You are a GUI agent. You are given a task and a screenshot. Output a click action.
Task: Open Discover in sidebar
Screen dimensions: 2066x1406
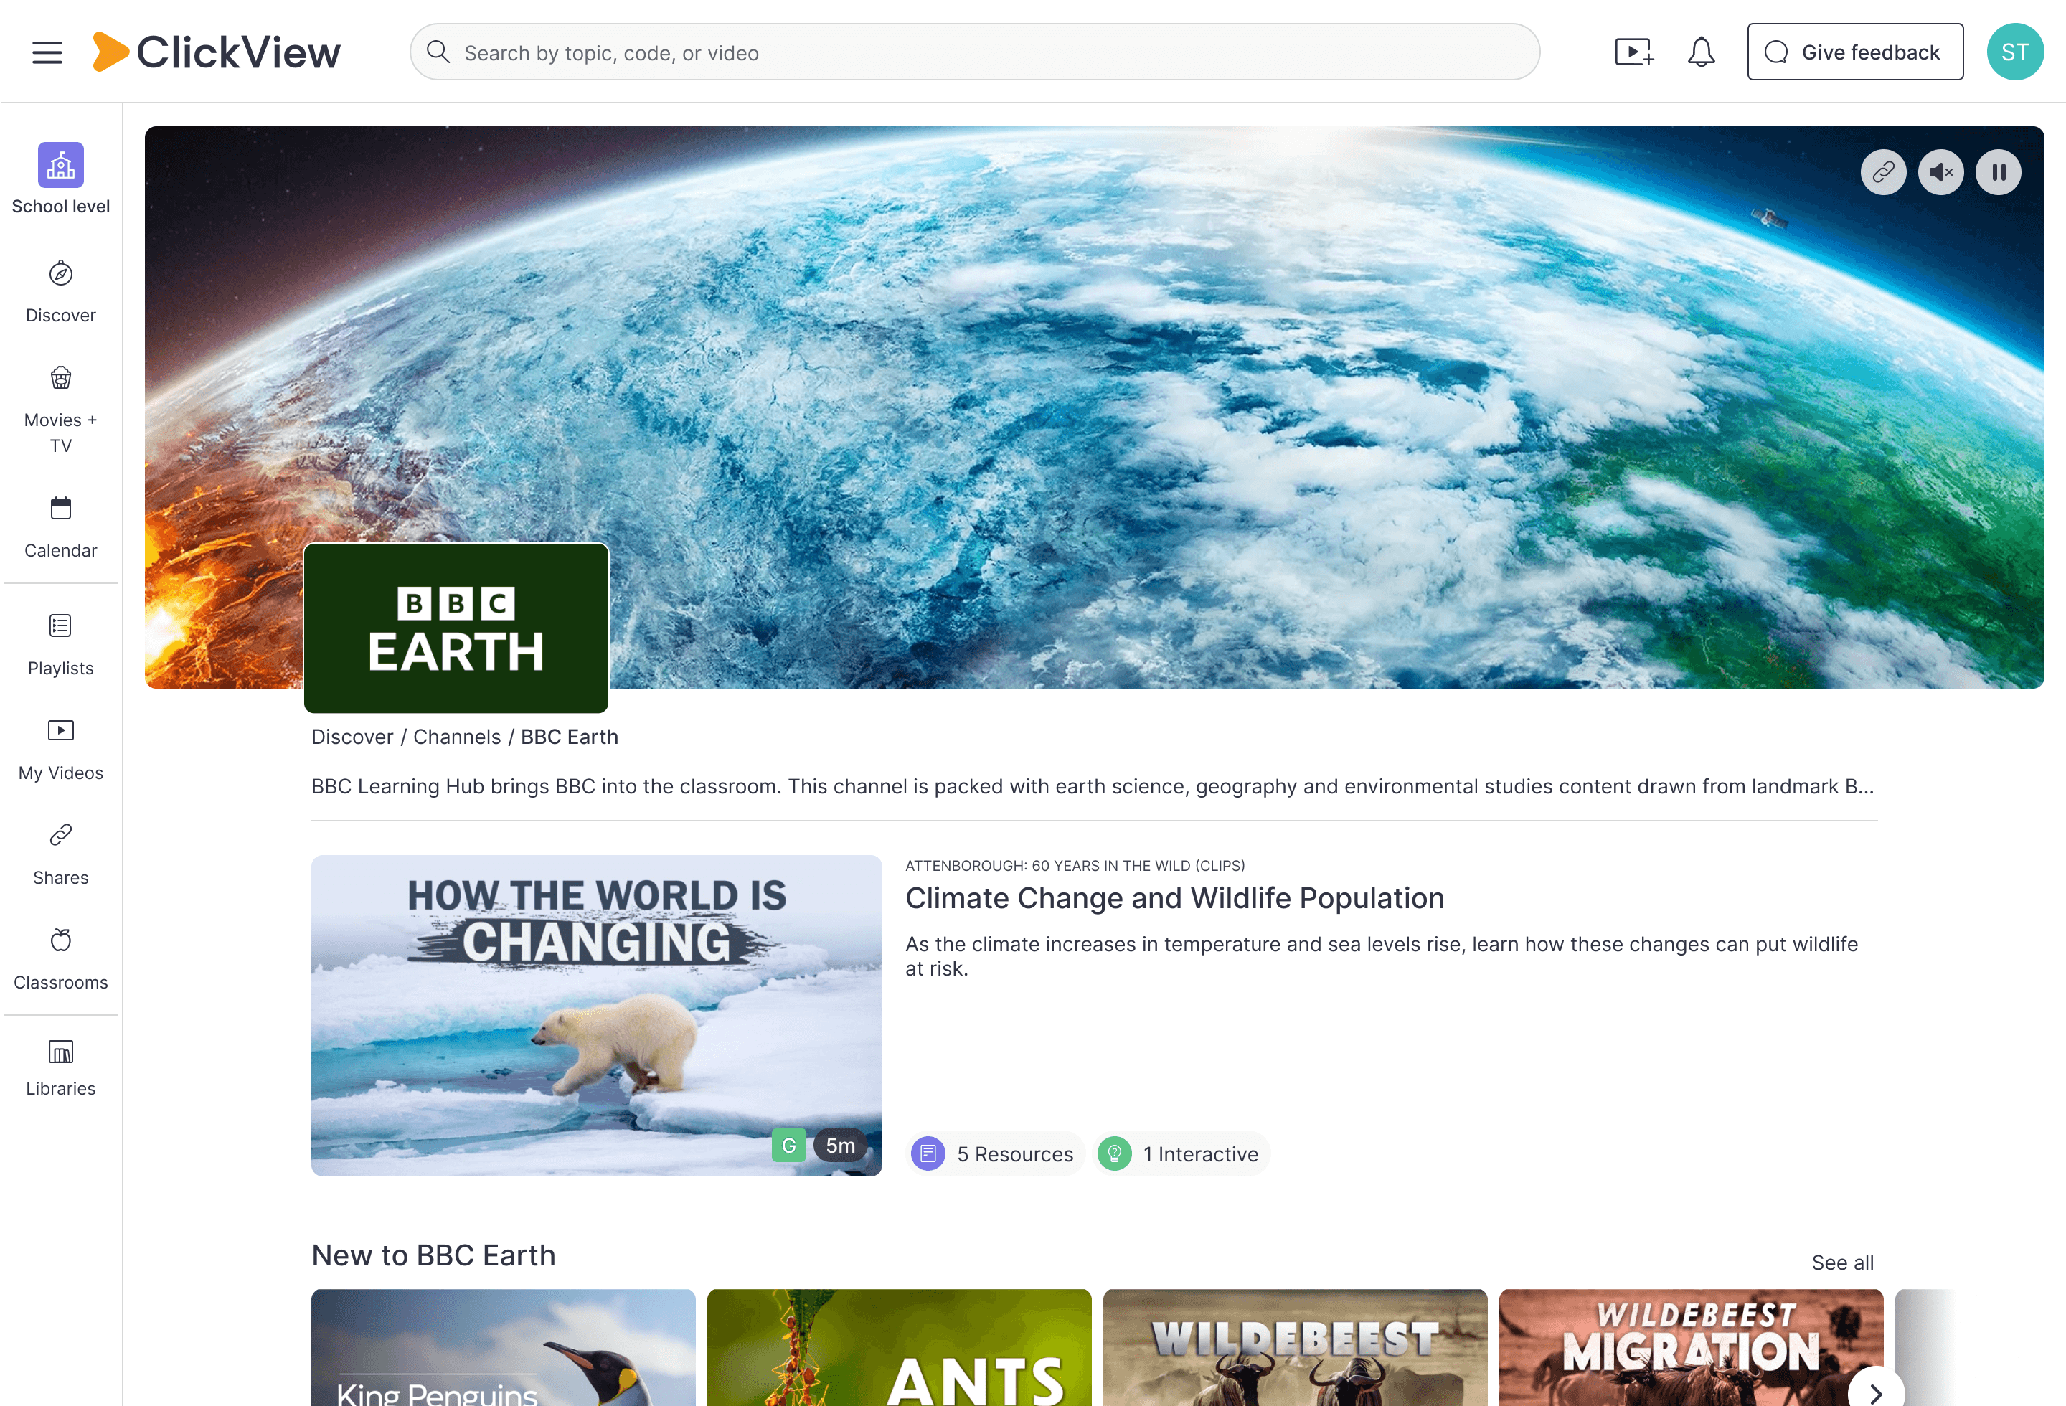tap(60, 291)
